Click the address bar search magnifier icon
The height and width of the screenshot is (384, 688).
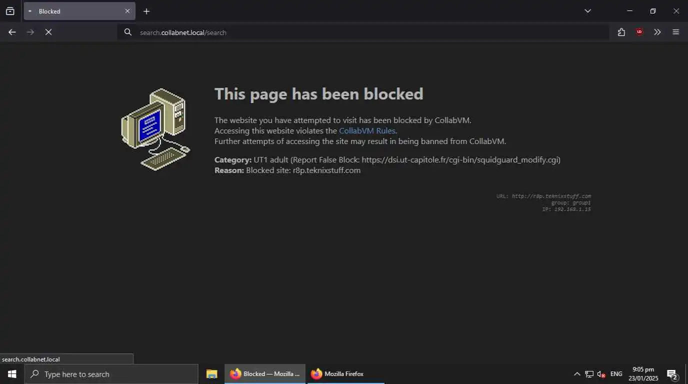point(128,32)
